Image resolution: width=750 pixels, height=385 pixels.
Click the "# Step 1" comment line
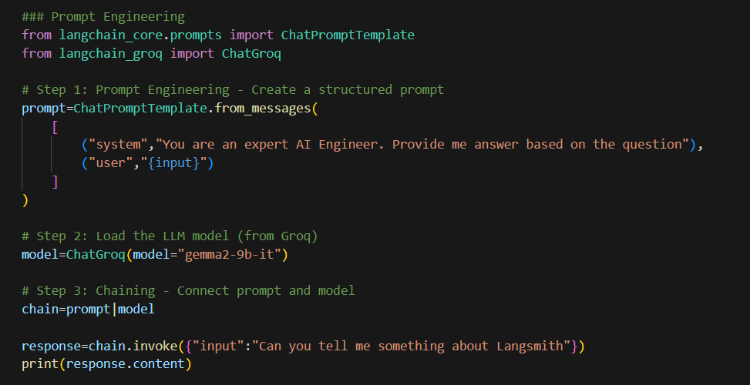point(233,89)
